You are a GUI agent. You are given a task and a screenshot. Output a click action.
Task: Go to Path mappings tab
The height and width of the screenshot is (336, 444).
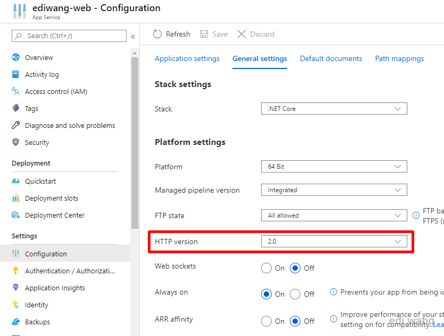pos(399,58)
